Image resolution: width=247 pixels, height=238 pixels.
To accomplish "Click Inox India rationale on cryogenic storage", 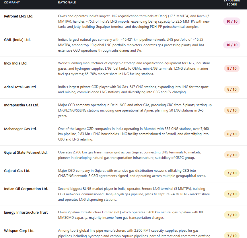I will pos(134,69).
